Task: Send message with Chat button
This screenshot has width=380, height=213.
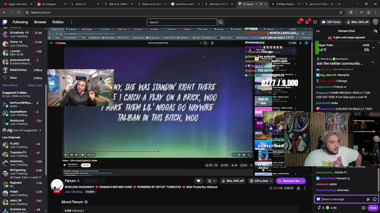Action: [x=373, y=208]
